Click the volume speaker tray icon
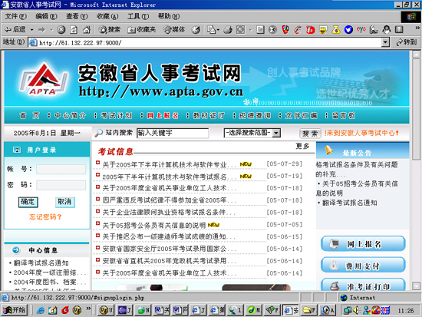Viewport: 422px width, 317px height. (356, 311)
